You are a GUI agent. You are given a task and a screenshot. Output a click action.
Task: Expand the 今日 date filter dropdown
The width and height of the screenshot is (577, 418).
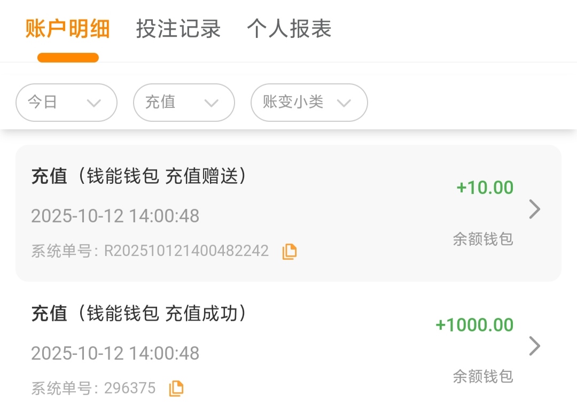[66, 103]
